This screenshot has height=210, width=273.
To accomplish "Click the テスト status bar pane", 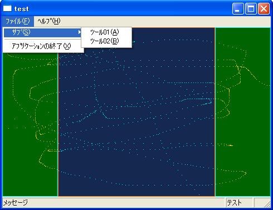I will pos(239,202).
